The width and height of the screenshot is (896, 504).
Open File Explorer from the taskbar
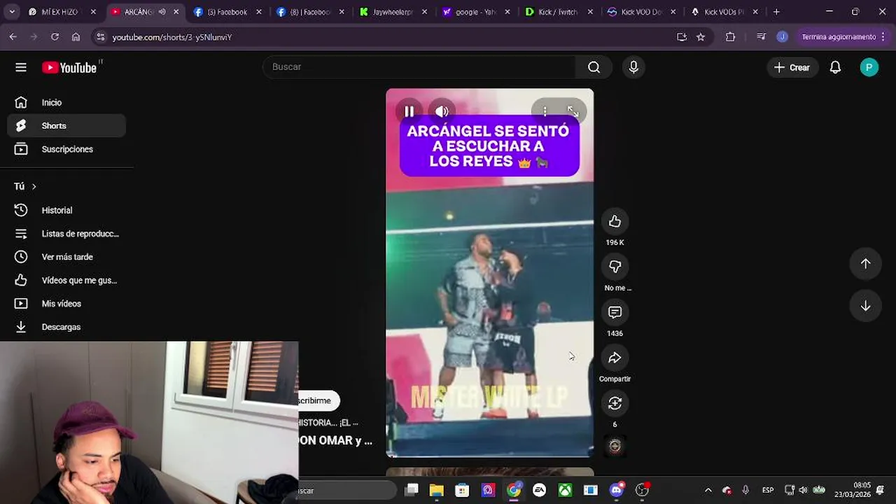[437, 490]
